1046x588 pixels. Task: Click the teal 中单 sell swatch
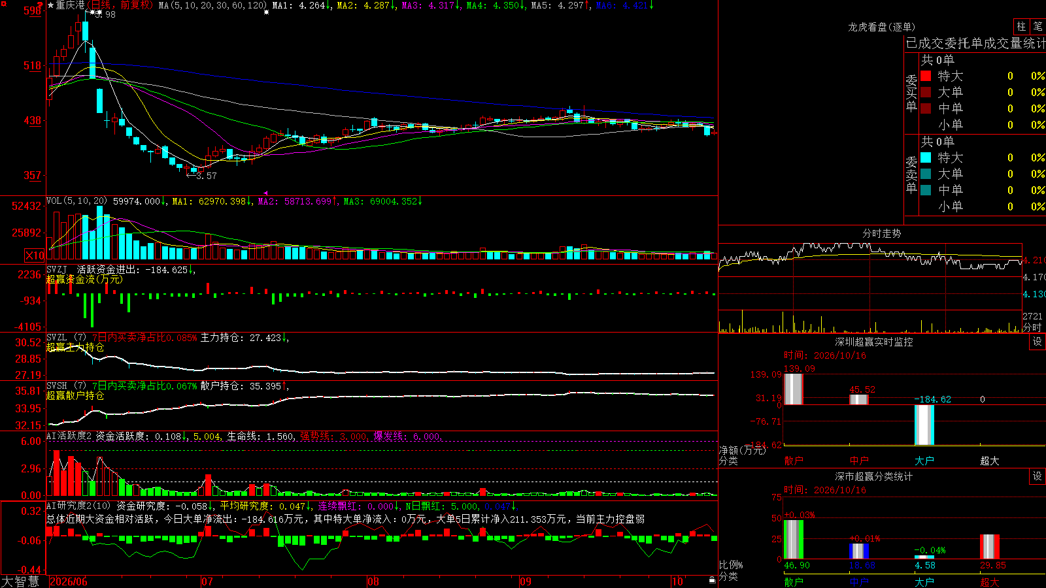(926, 190)
